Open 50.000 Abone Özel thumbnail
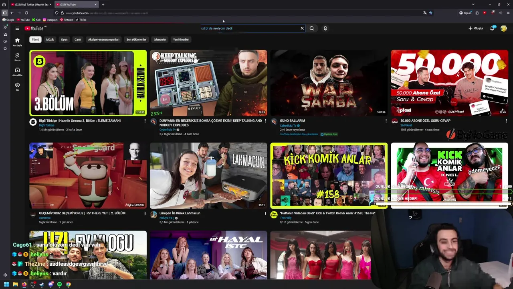 (x=449, y=83)
